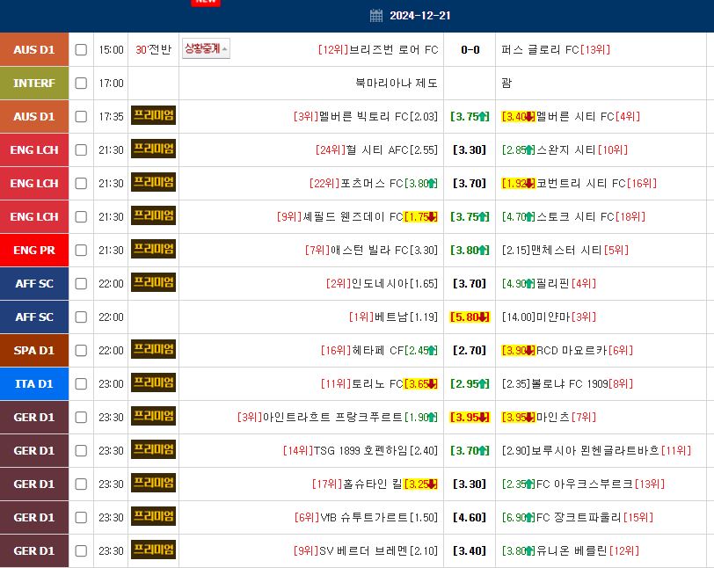This screenshot has height=568, width=714.
Task: Open premium badge for VfB 슈투트가르트 match
Action: click(154, 516)
